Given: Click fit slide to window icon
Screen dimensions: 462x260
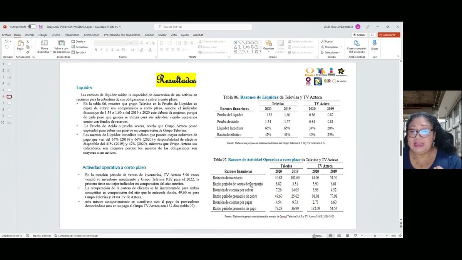Looking at the screenshot, I should 400,236.
